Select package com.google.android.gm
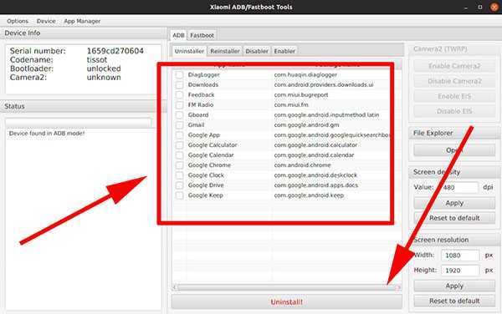The image size is (502, 314). pyautogui.click(x=306, y=125)
